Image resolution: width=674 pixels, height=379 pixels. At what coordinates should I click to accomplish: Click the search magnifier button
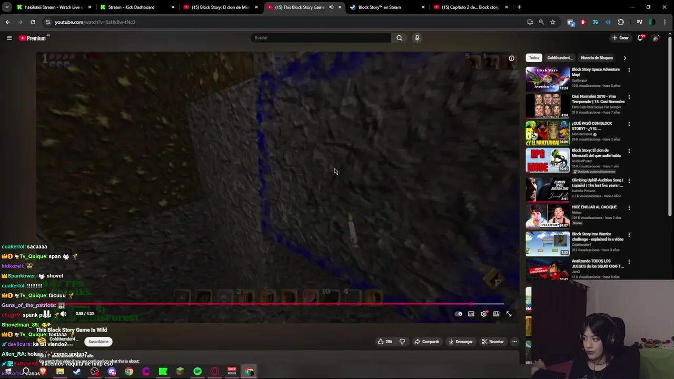point(399,38)
